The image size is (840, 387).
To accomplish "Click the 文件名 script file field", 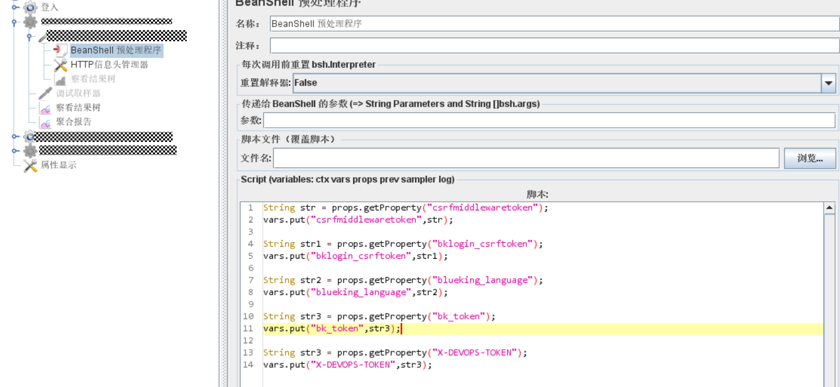I will tap(526, 158).
